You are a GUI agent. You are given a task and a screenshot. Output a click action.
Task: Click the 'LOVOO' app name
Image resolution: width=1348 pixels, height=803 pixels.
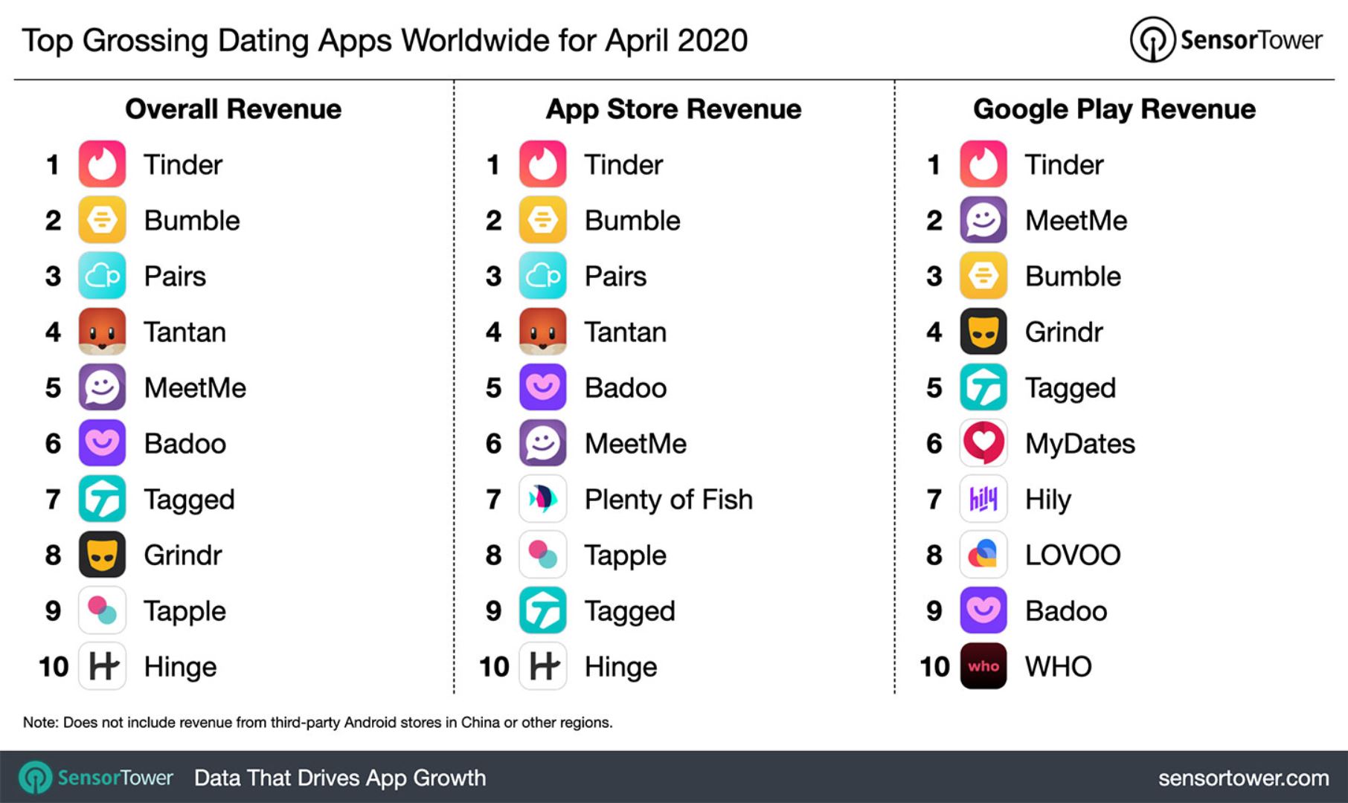(x=1073, y=555)
